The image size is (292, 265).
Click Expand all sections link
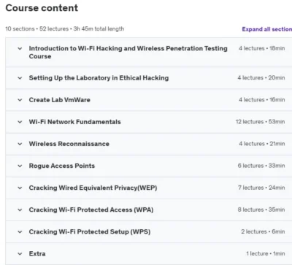coord(267,29)
